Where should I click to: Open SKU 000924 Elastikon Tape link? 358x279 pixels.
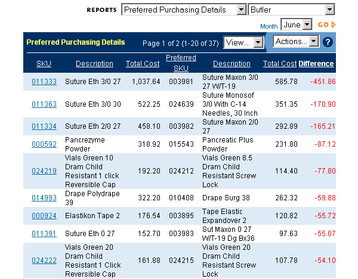click(44, 216)
